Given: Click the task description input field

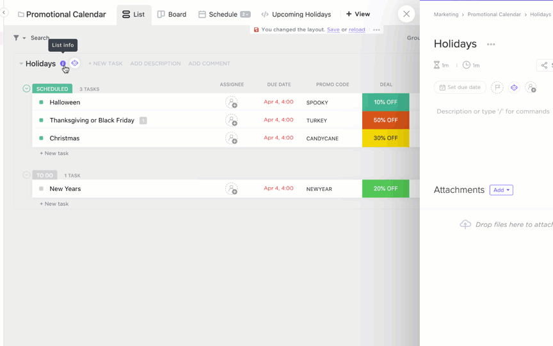Looking at the screenshot, I should 493,111.
